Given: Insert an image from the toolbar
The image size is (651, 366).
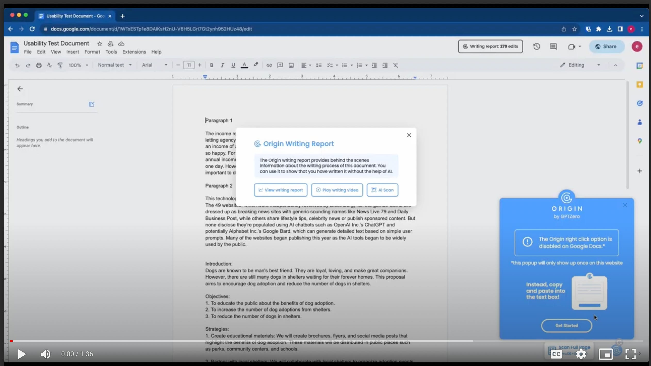Looking at the screenshot, I should tap(291, 65).
